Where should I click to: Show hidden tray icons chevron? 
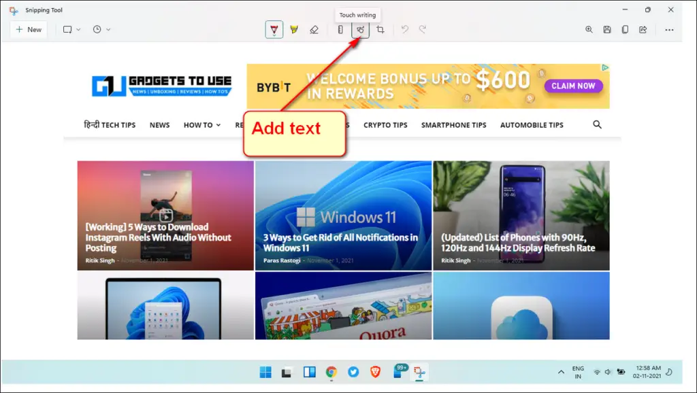point(561,372)
